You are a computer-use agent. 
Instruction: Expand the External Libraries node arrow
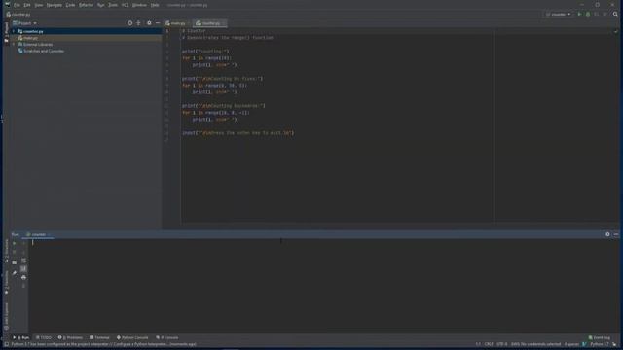pos(14,45)
